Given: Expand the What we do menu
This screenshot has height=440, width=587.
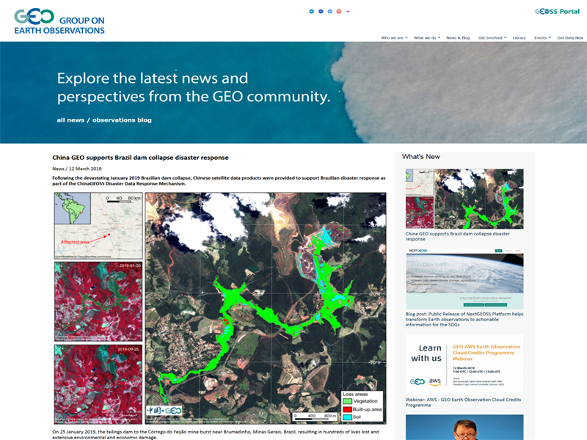Looking at the screenshot, I should [x=427, y=37].
